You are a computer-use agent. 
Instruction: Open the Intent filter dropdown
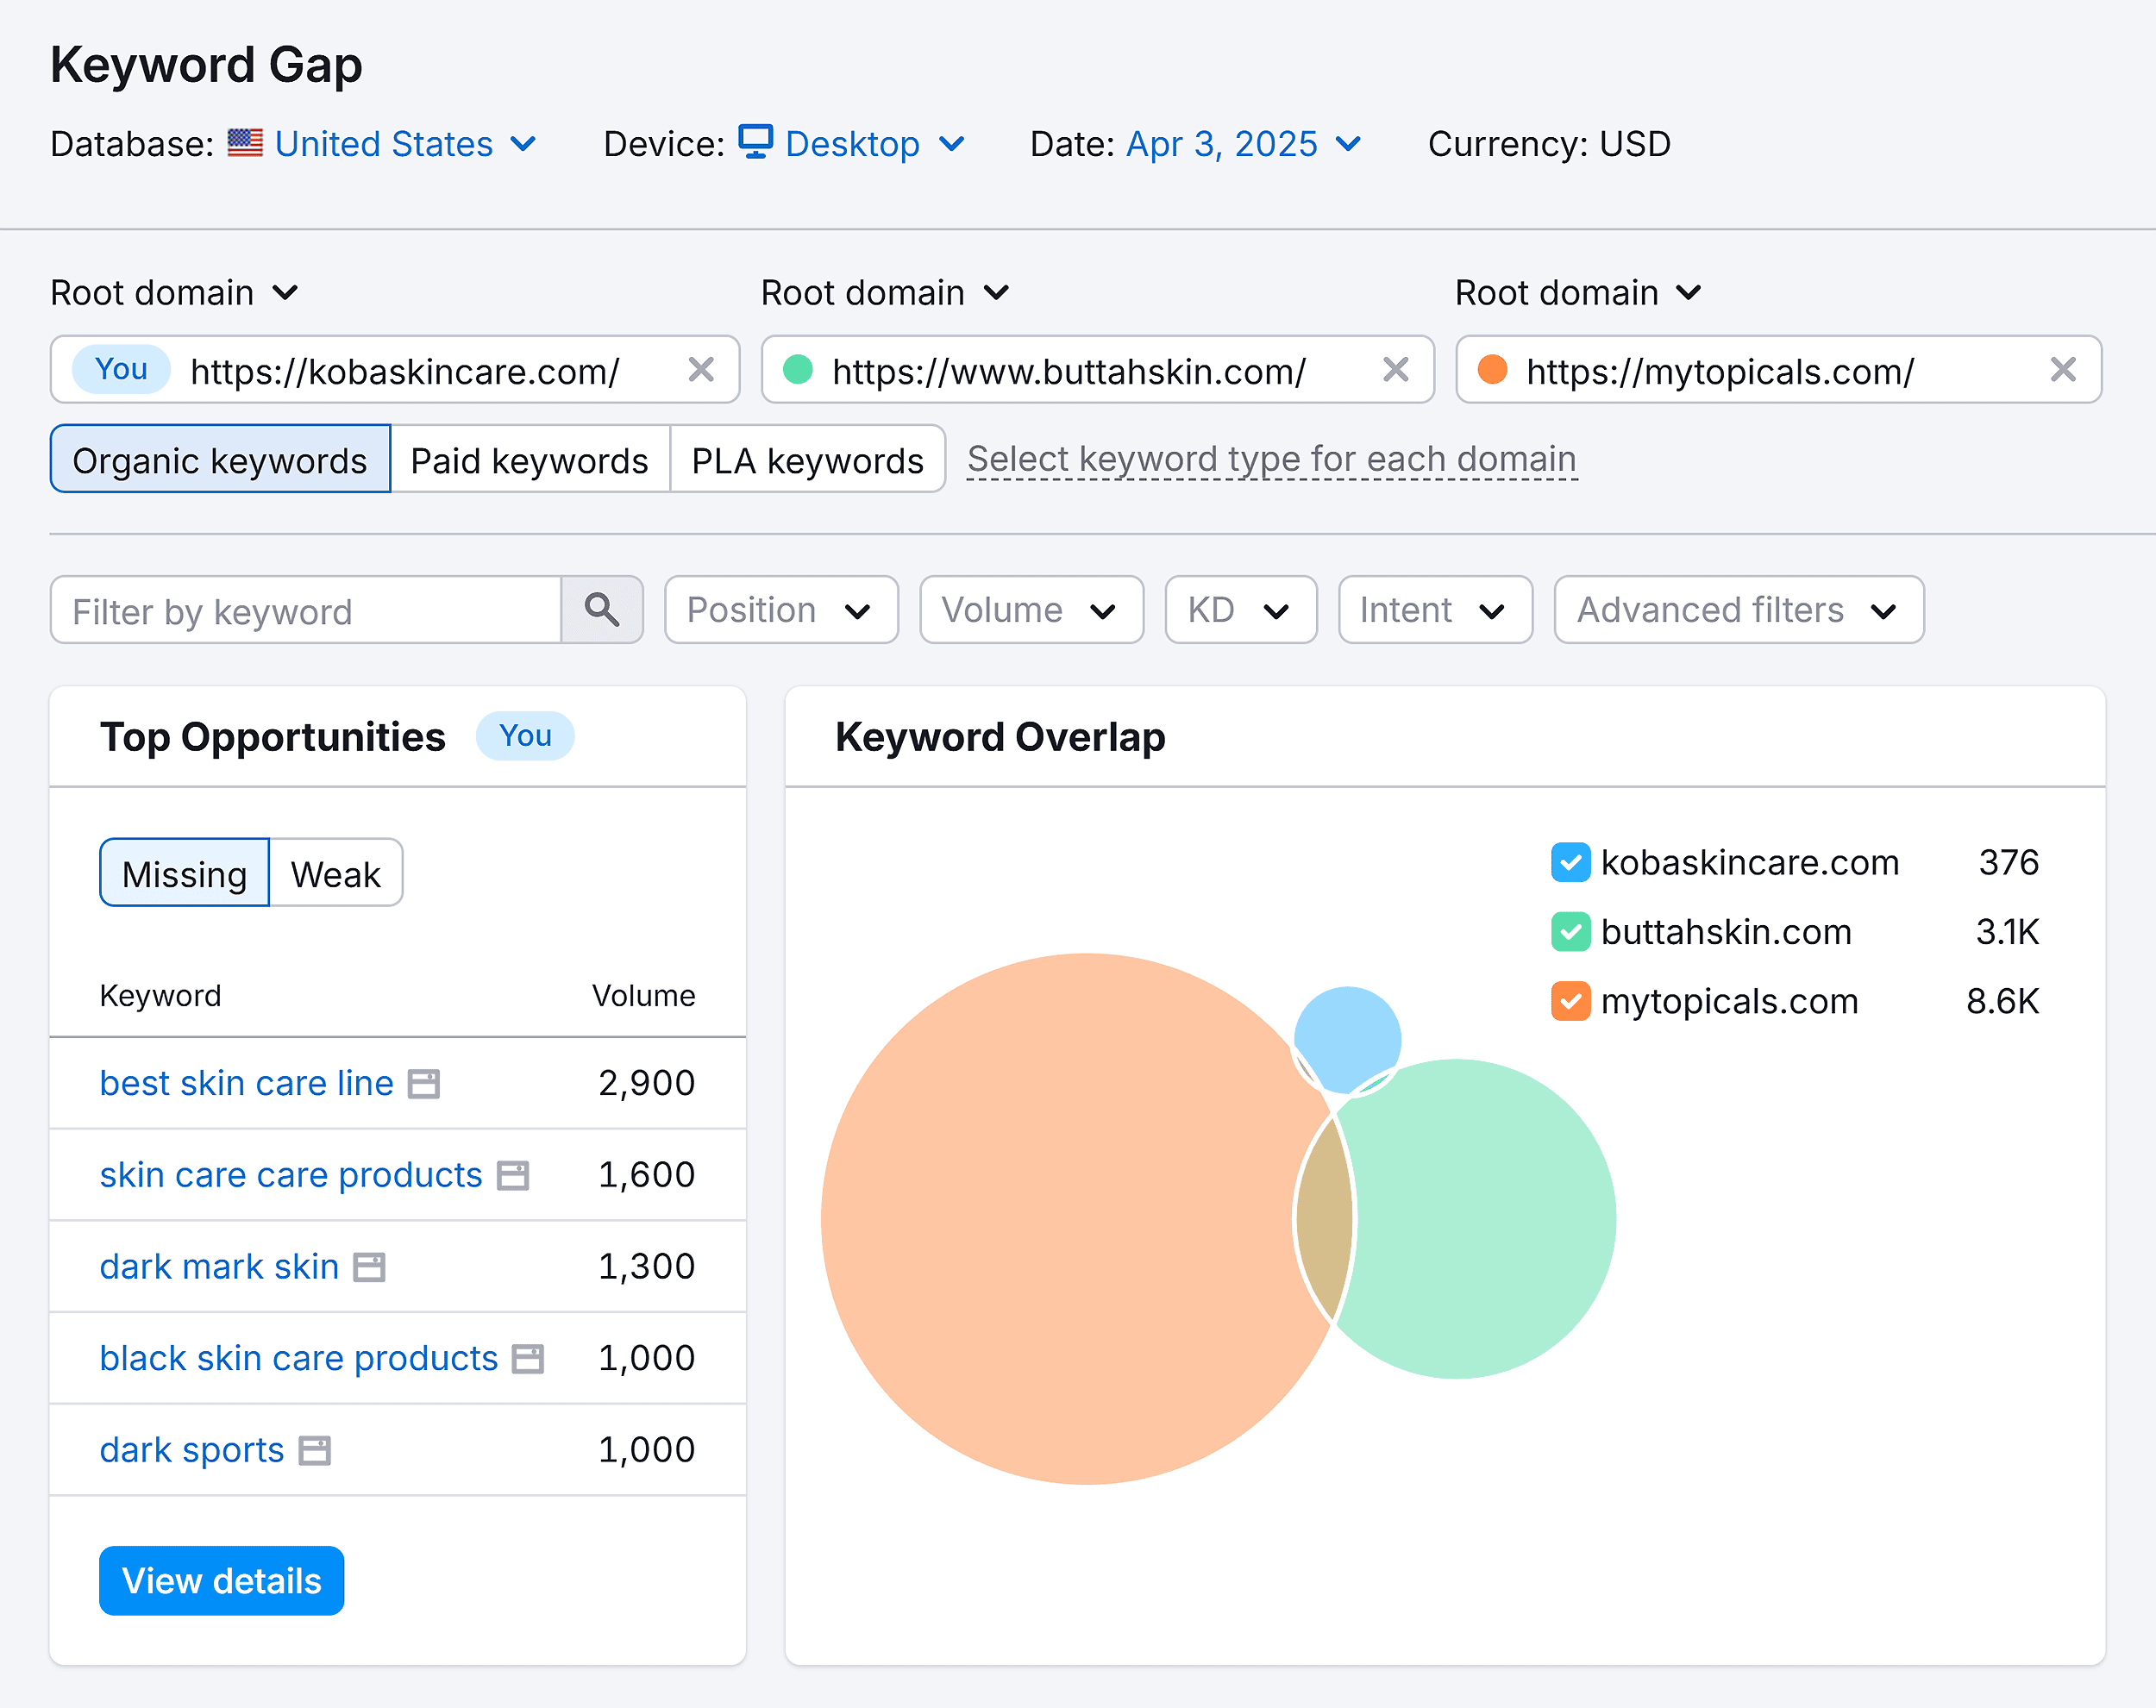pos(1435,609)
